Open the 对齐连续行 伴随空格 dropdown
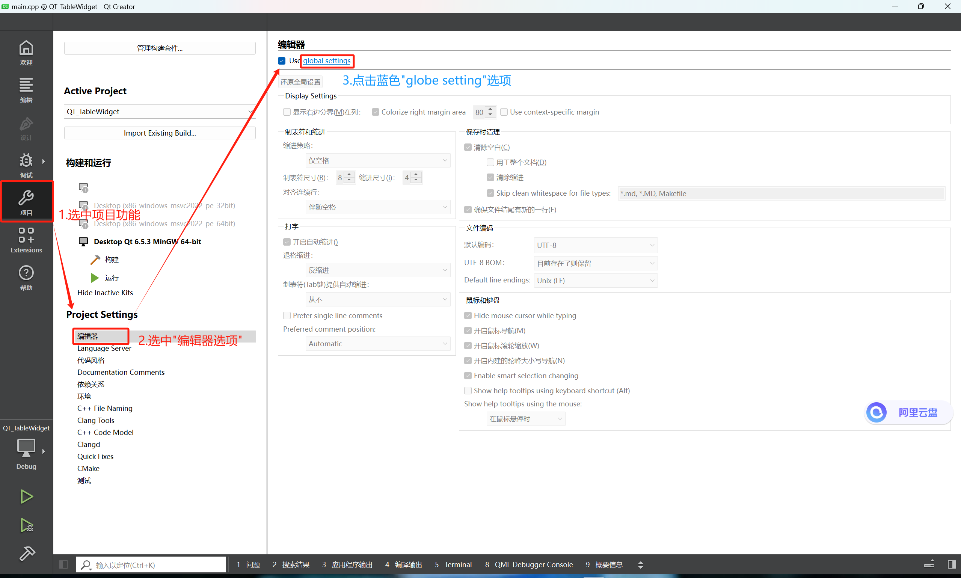This screenshot has width=961, height=578. 378,207
